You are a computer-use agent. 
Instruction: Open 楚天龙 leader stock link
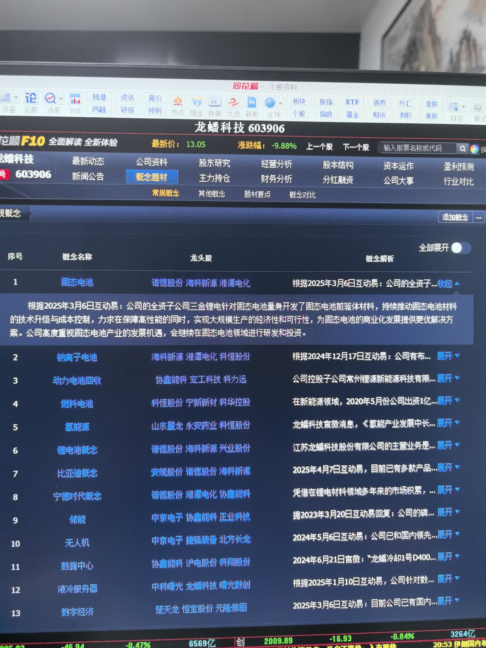(x=167, y=609)
